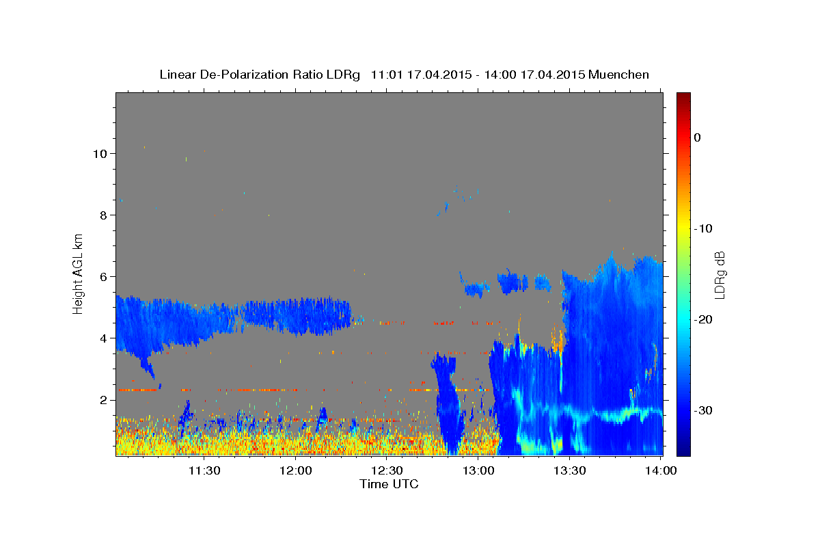Click the height label '6'
Image resolution: width=820 pixels, height=547 pixels.
pos(104,276)
